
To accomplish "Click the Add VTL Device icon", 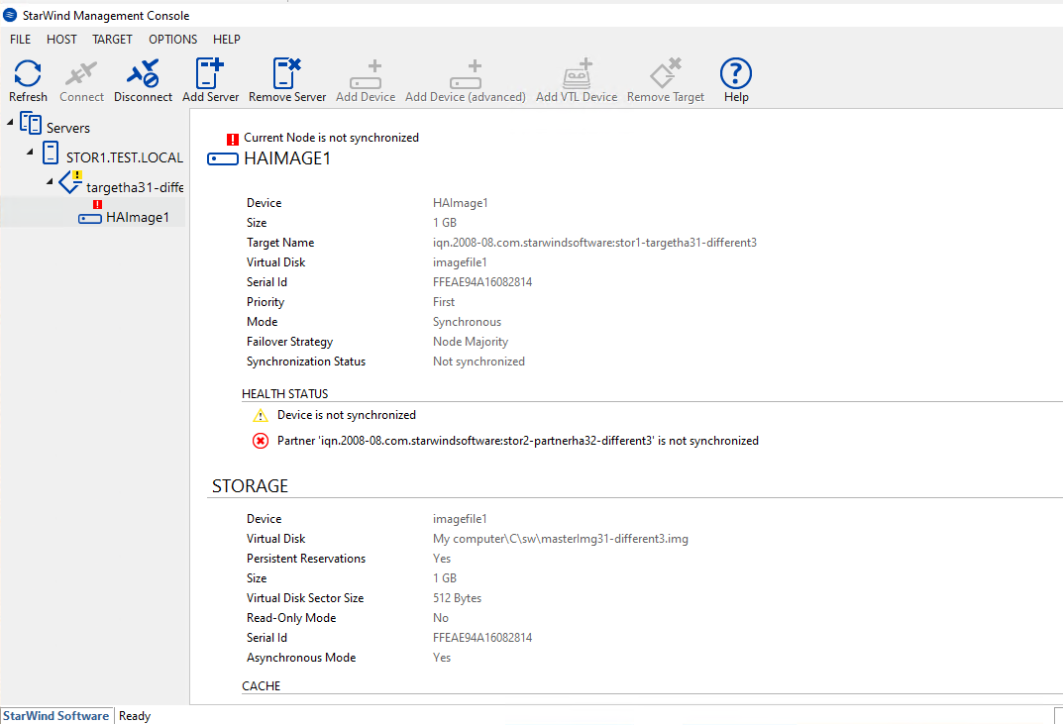I will (577, 73).
